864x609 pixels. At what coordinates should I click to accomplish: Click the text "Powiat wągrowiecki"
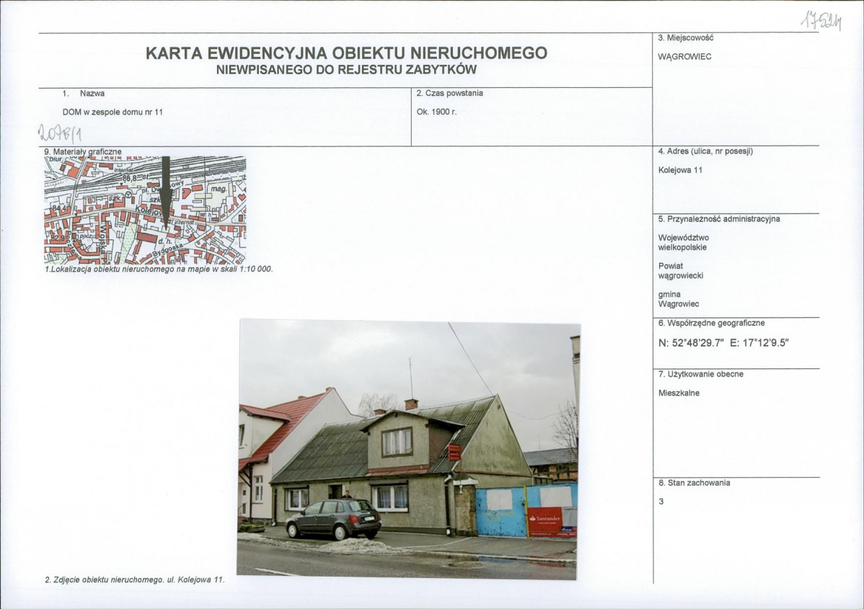(681, 271)
